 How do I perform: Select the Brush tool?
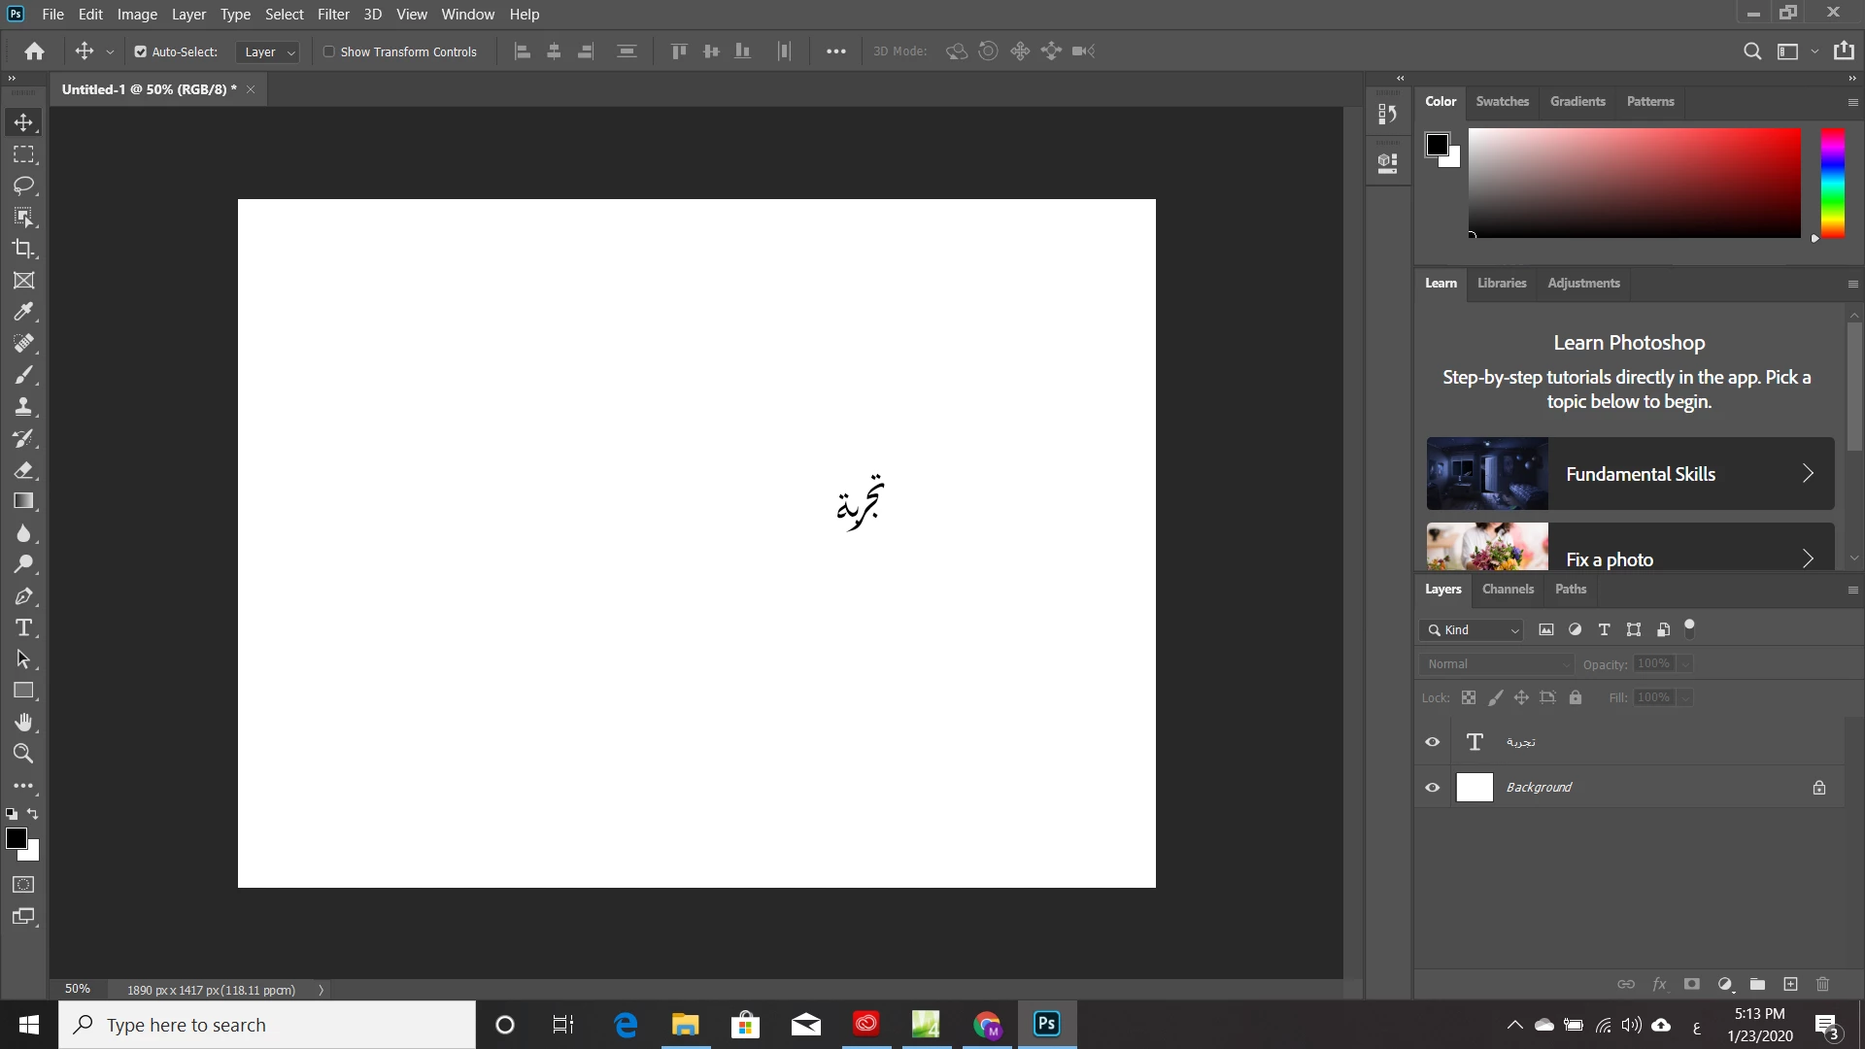coord(23,375)
